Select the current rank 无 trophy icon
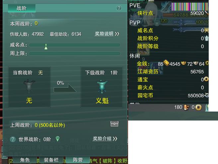The width and height of the screenshot is (218, 164). click(x=29, y=86)
